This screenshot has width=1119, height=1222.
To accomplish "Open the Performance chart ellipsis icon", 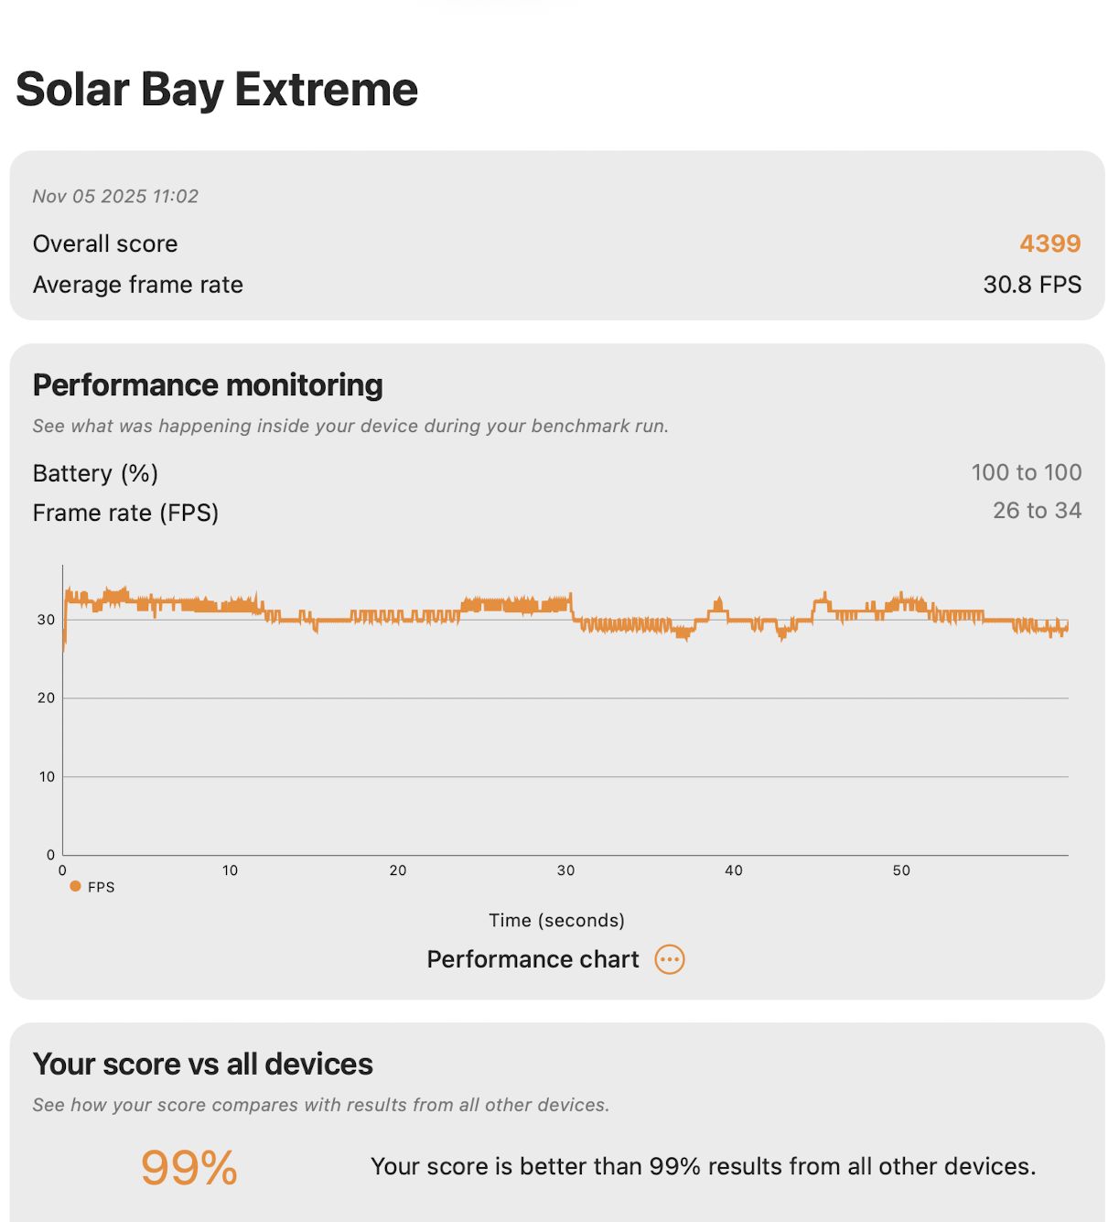I will (670, 959).
